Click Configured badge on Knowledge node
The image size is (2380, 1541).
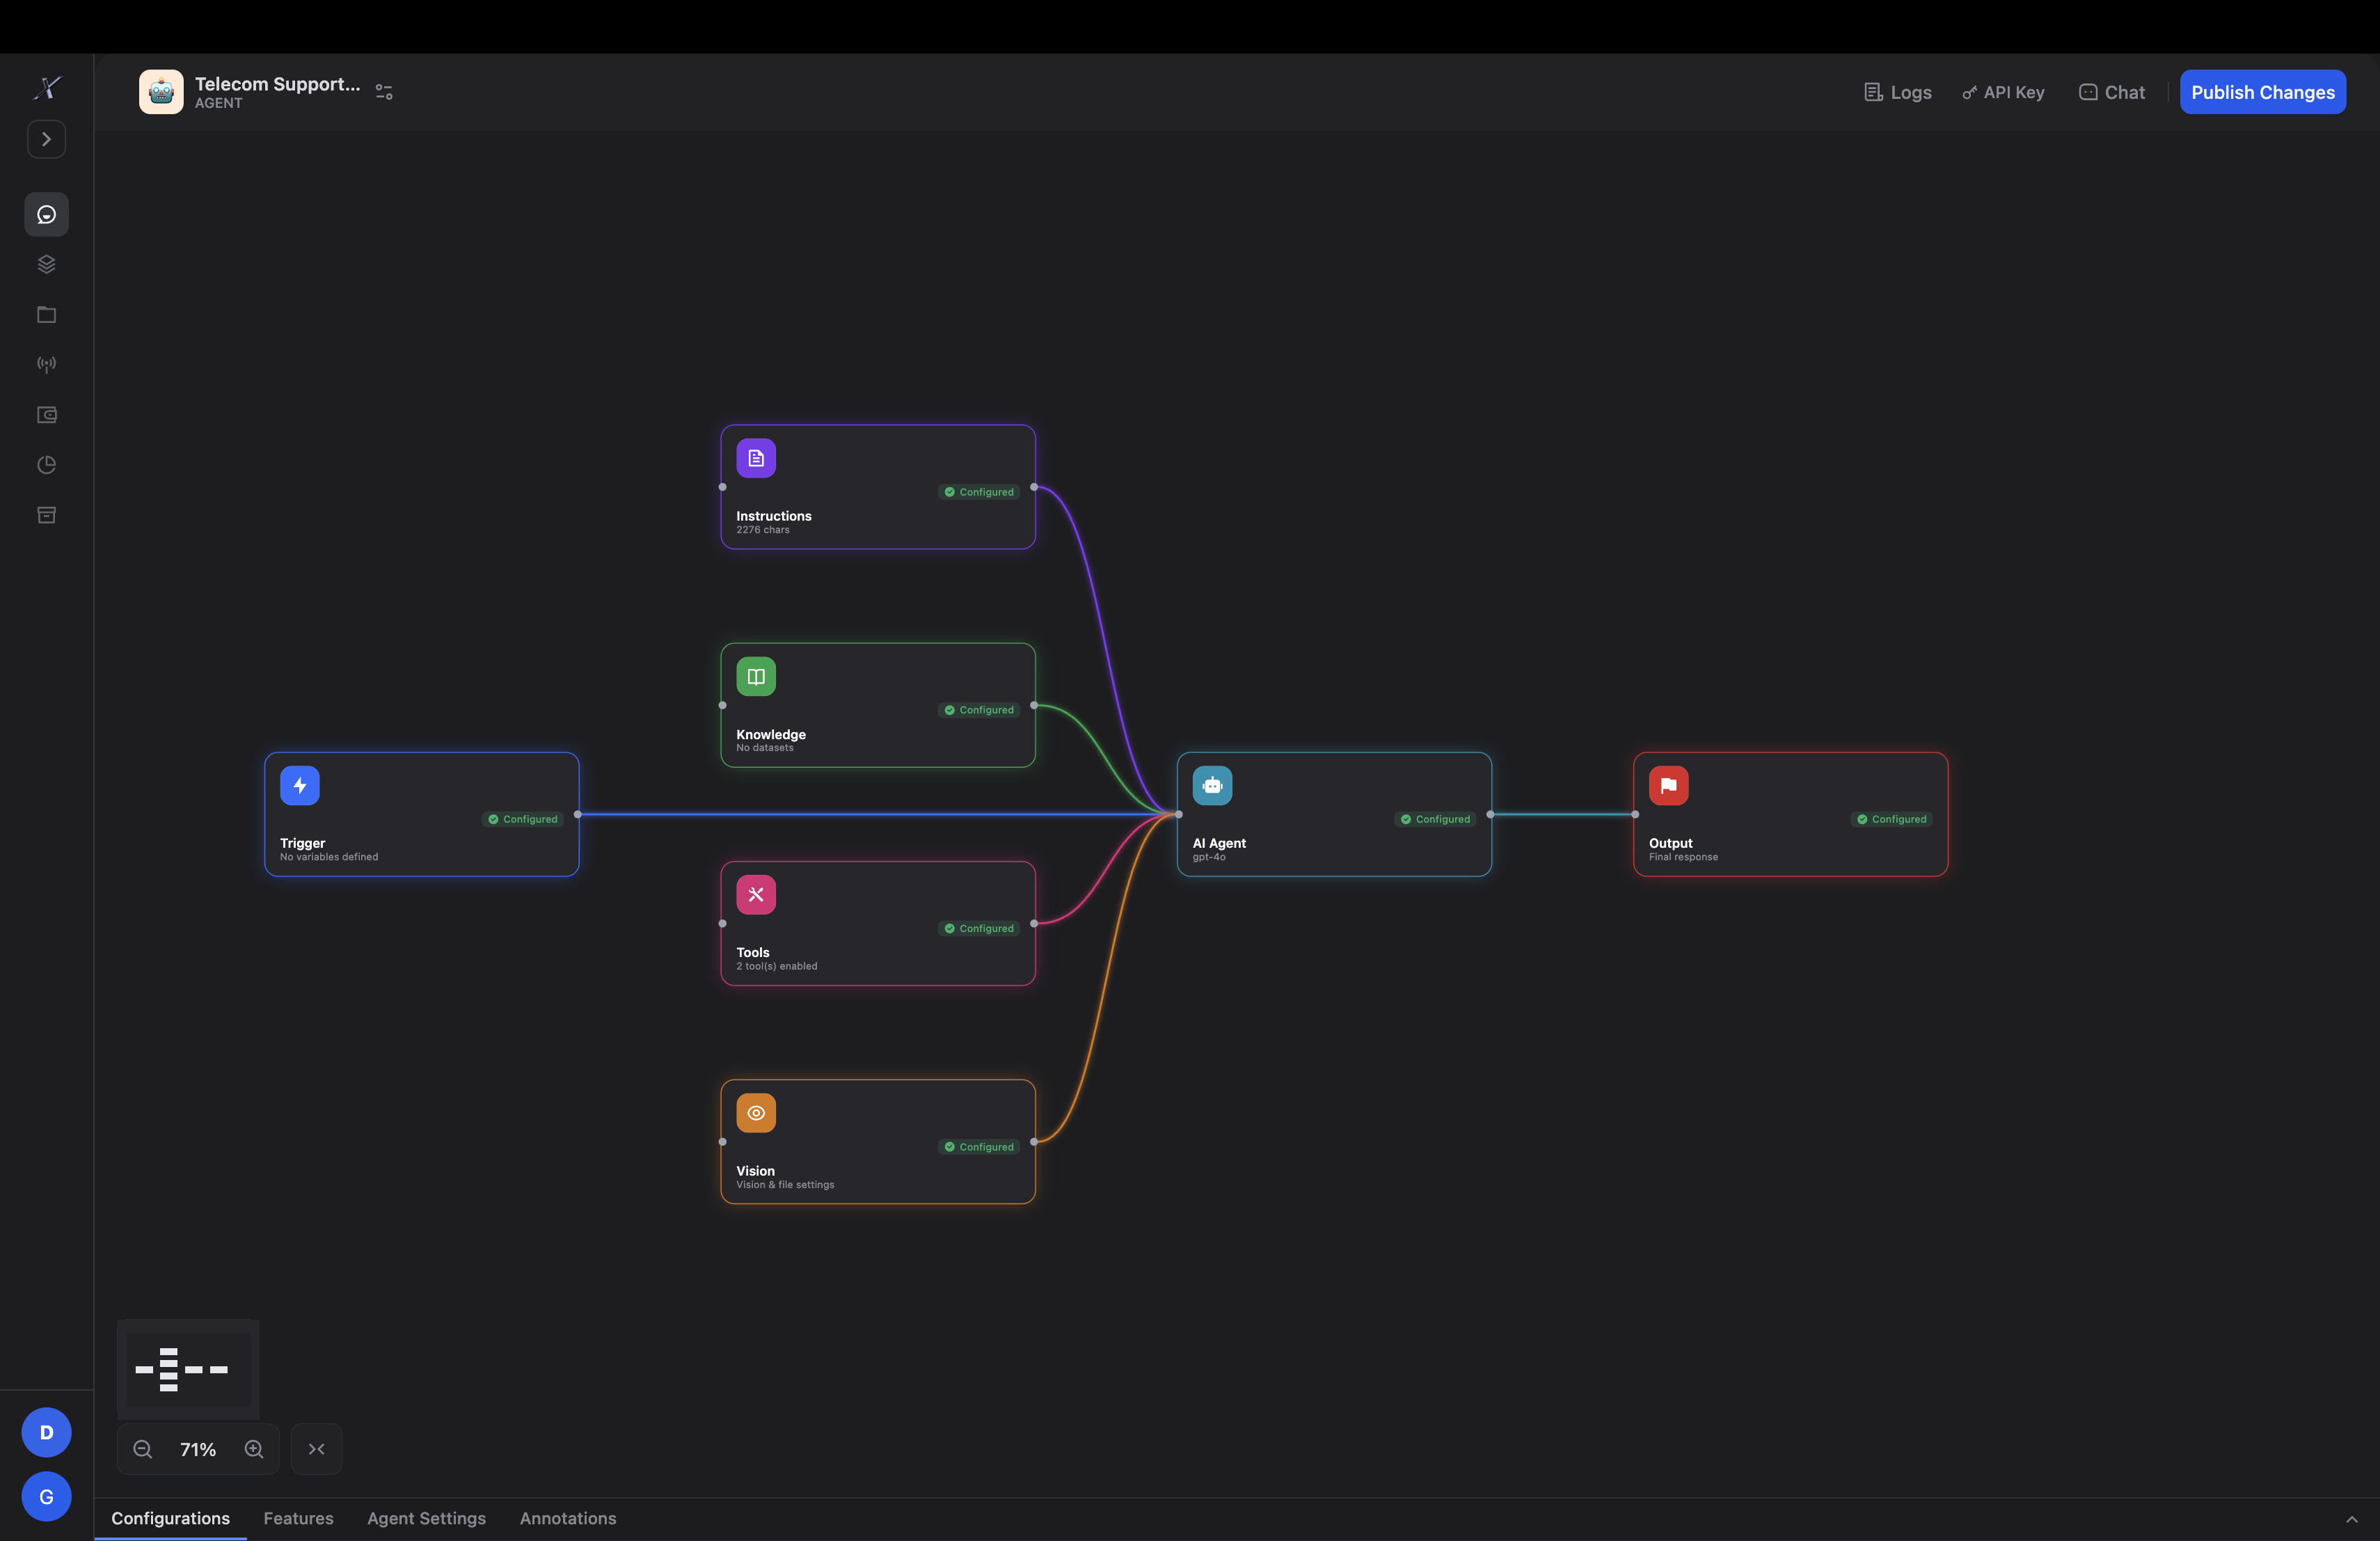[979, 710]
